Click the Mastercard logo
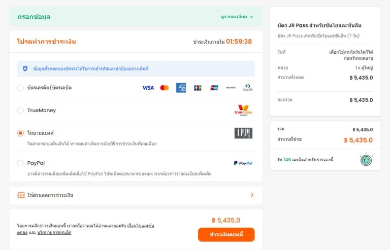Image resolution: width=390 pixels, height=250 pixels. pyautogui.click(x=165, y=88)
